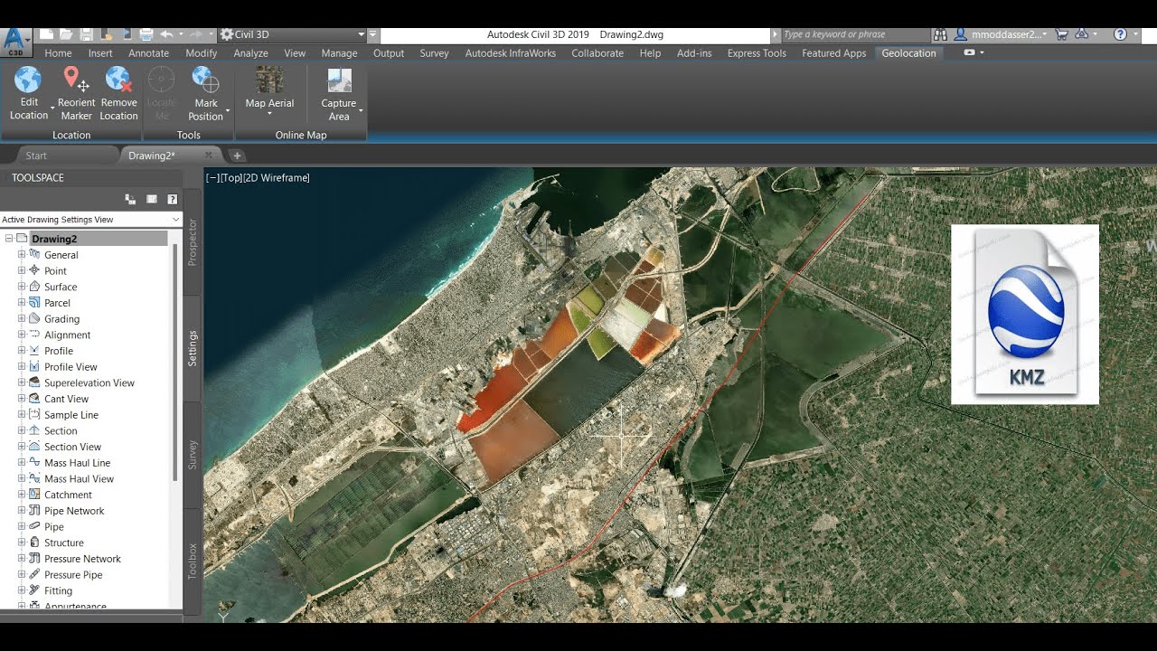The height and width of the screenshot is (651, 1157).
Task: Click the Toolspace help question icon
Action: 172,199
